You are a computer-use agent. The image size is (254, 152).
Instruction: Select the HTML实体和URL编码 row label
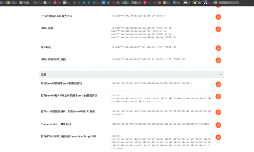[54, 59]
